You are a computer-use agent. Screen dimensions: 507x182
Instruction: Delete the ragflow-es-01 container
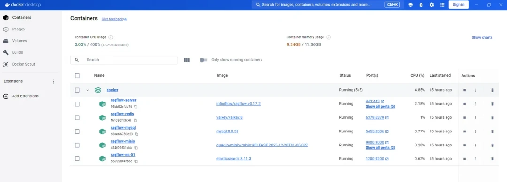click(x=492, y=159)
